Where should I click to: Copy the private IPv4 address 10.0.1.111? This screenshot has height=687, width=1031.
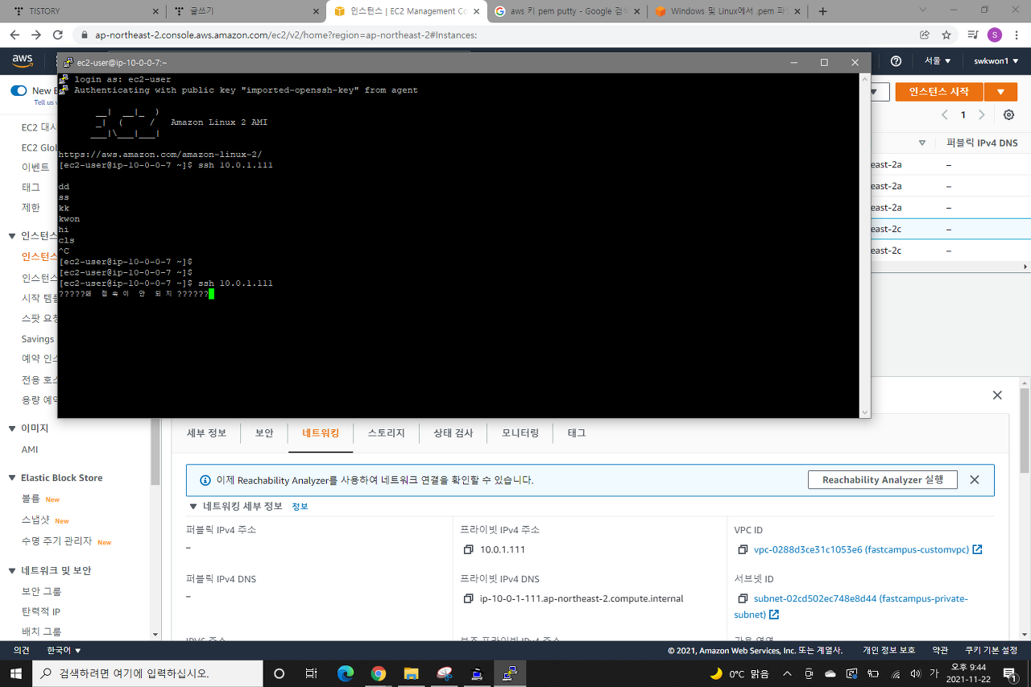(x=467, y=549)
